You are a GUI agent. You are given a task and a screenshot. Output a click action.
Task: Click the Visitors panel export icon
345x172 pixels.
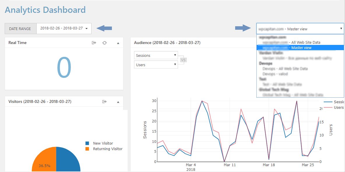point(105,101)
